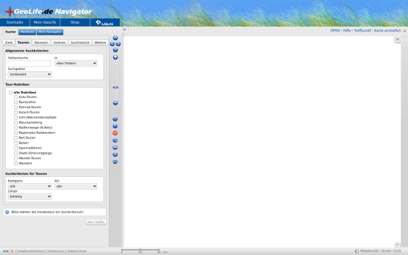The image size is (408, 255).
Task: Open the Suchgebiet 'landesweit' dropdown
Action: pos(30,74)
